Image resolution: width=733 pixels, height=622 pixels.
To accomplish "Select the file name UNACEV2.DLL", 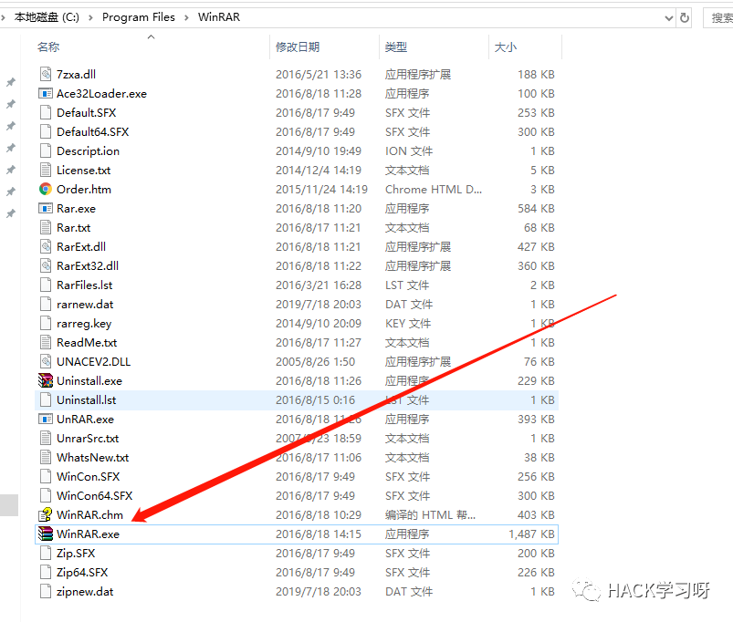I will [93, 361].
